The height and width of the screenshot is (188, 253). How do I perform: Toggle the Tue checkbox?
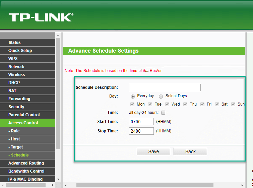(150, 104)
